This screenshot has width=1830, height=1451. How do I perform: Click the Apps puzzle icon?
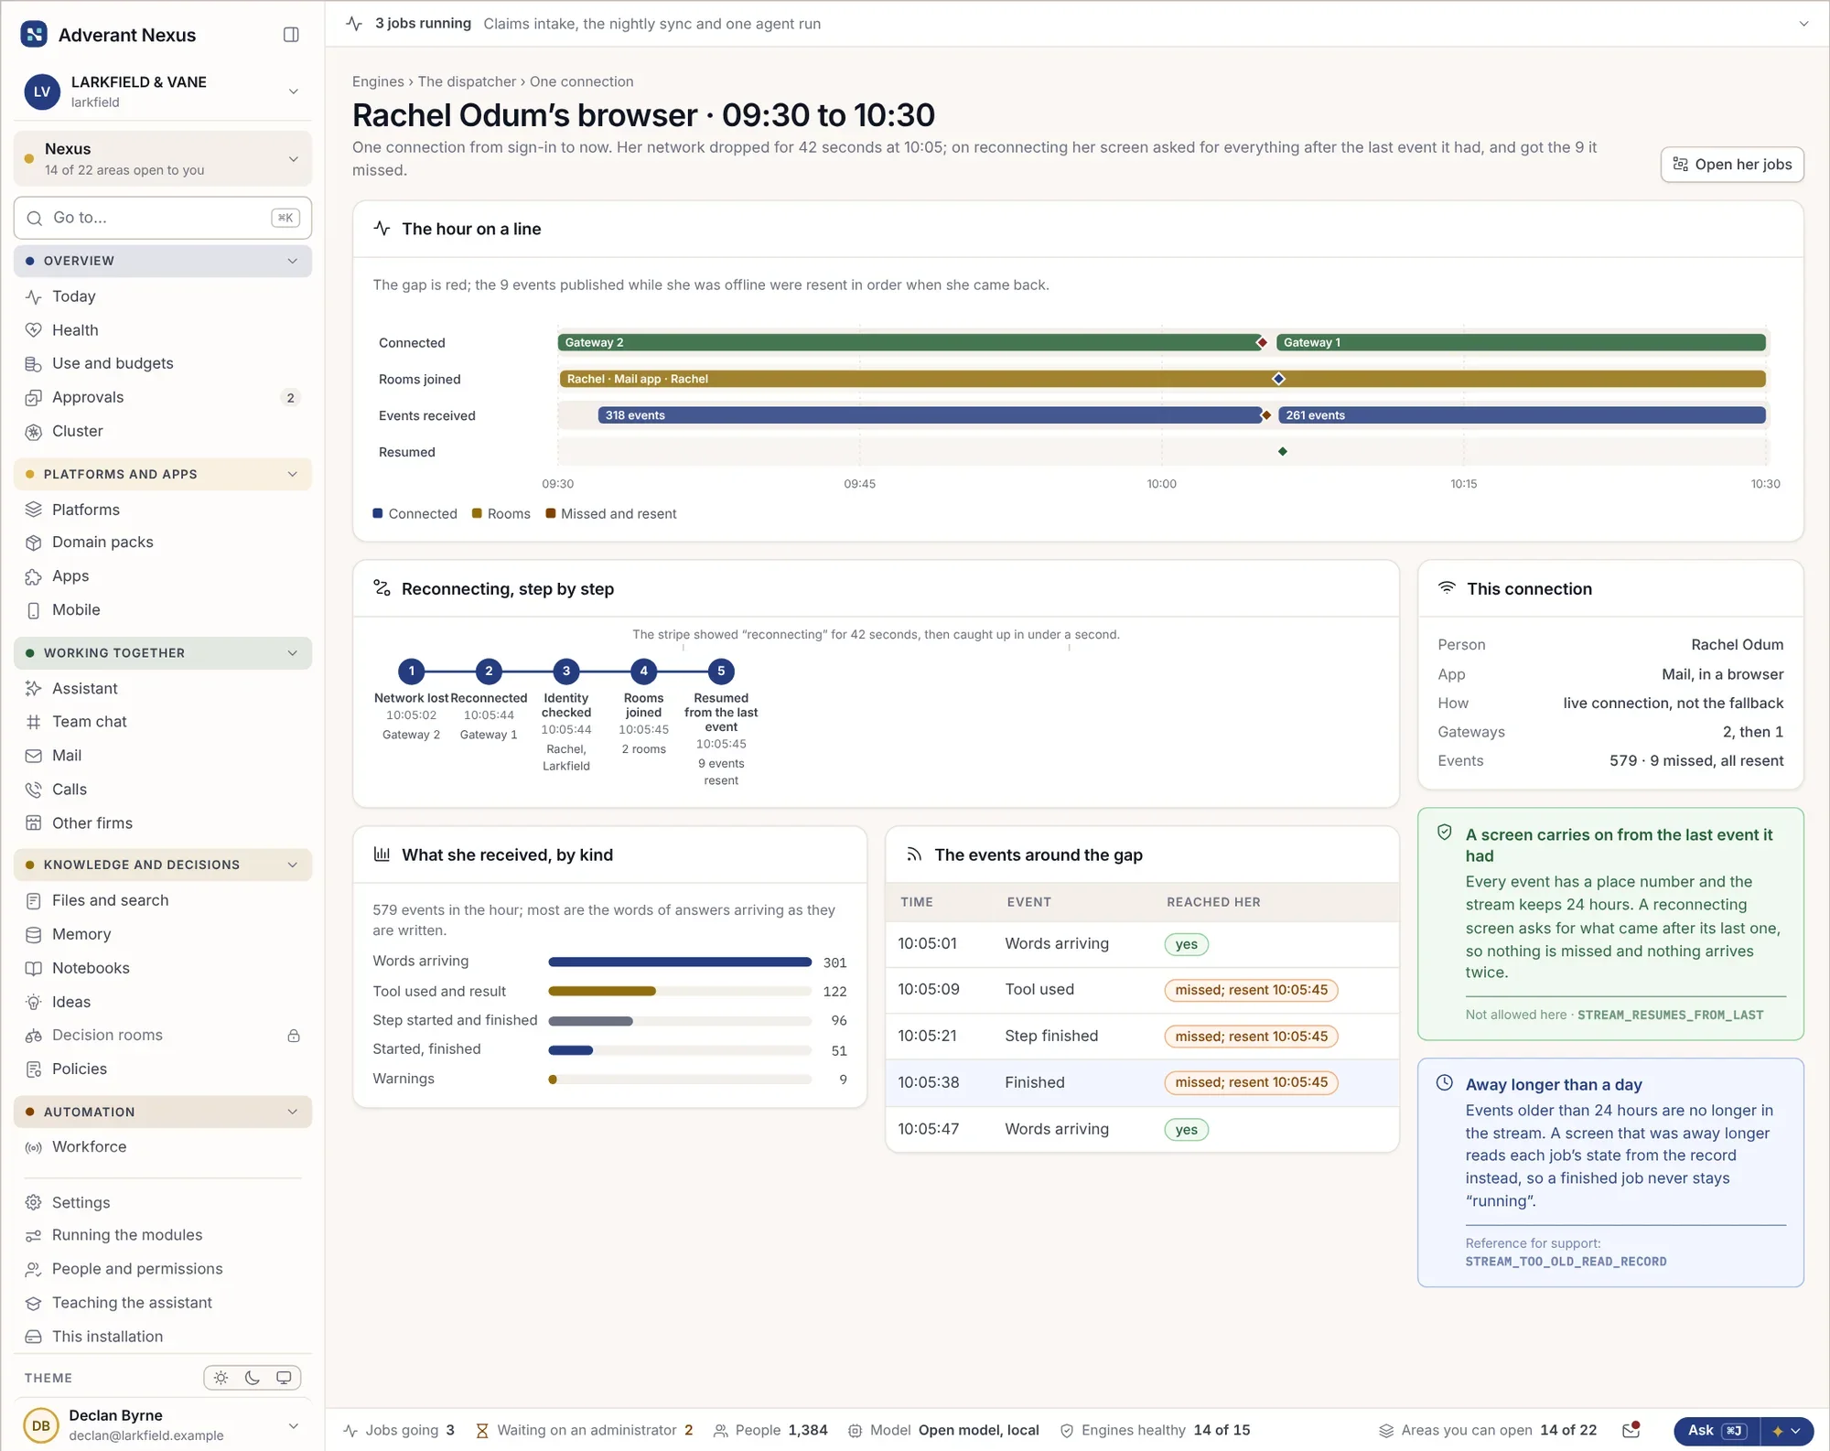[34, 576]
